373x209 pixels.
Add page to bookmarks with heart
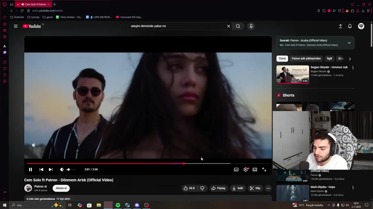(339, 11)
